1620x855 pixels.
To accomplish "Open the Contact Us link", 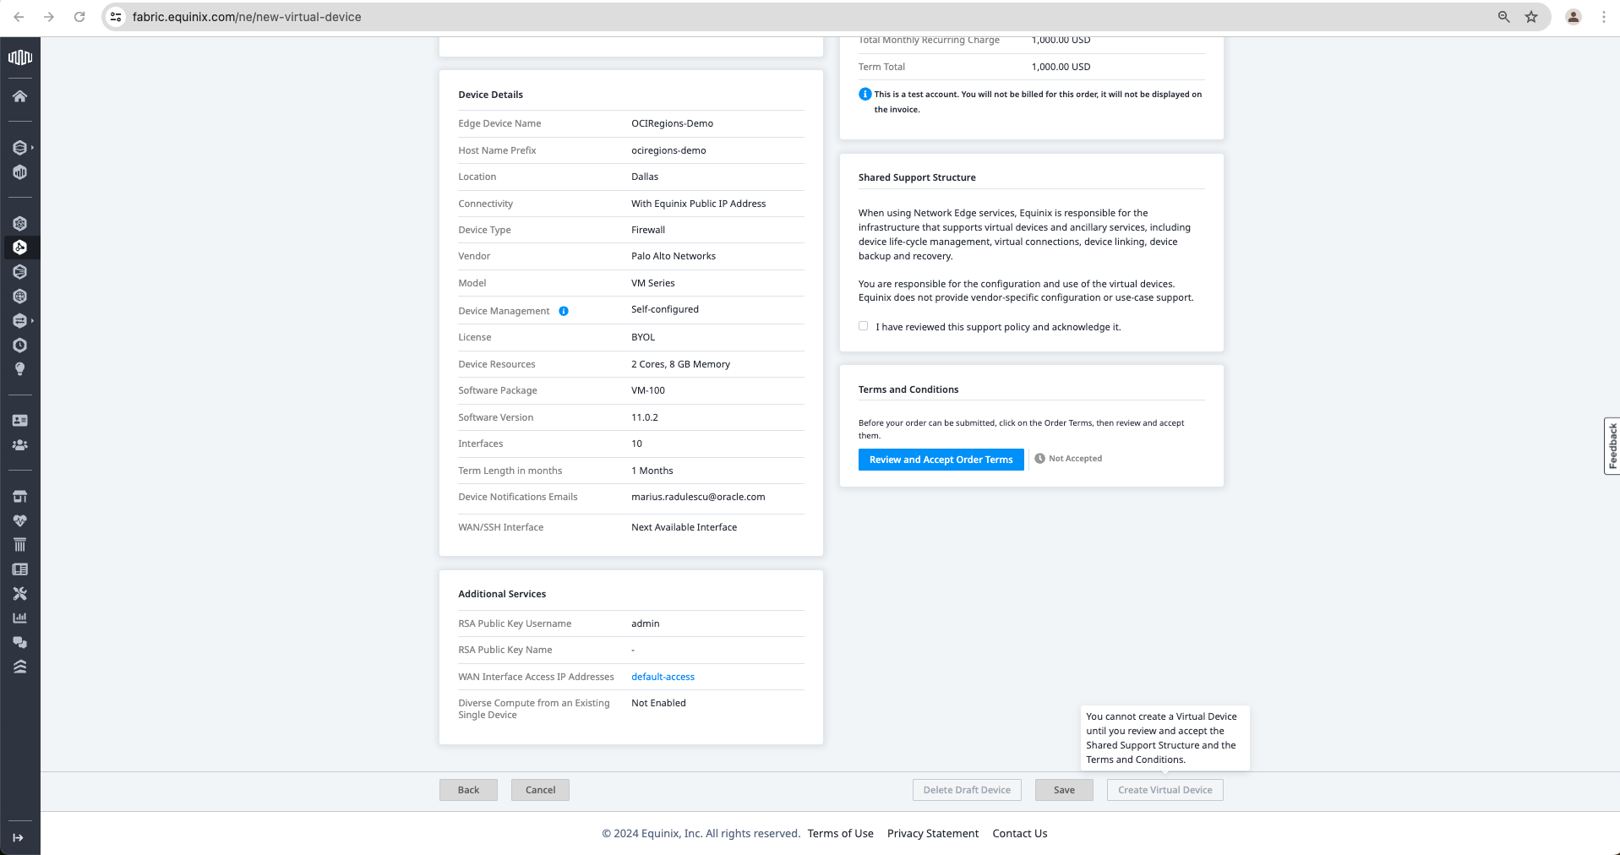I will pos(1020,834).
